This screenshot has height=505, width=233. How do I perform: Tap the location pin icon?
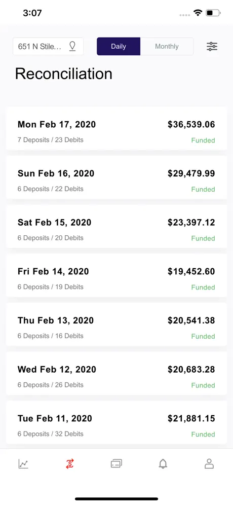click(x=72, y=46)
